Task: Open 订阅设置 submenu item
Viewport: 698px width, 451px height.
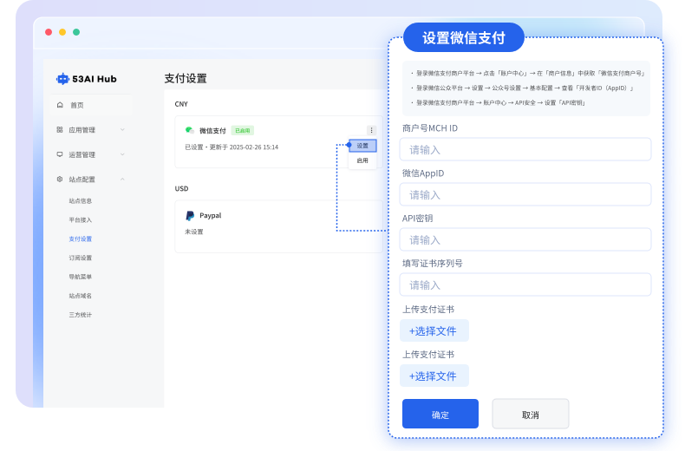Action: [80, 258]
